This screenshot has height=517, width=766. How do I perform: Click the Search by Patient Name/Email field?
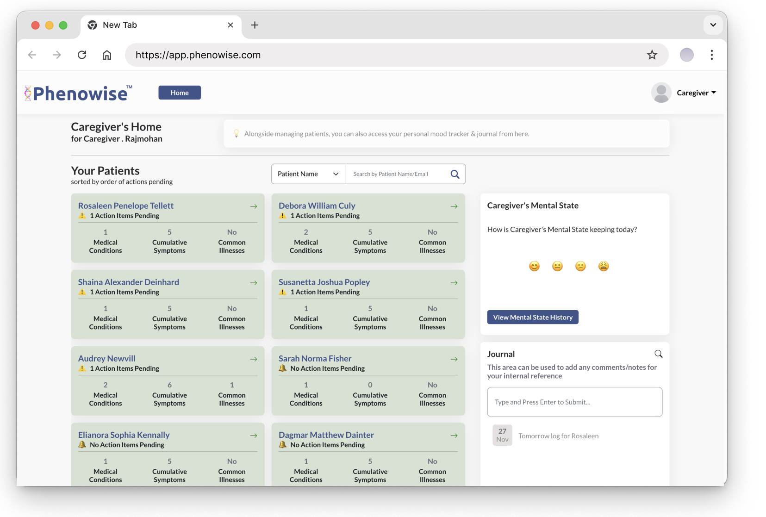pyautogui.click(x=396, y=174)
